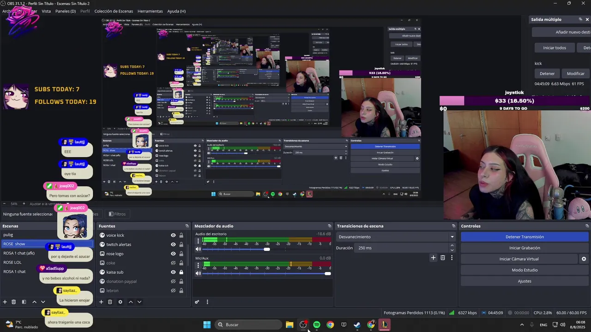Undock the Mezclador de audio panel

tap(330, 226)
